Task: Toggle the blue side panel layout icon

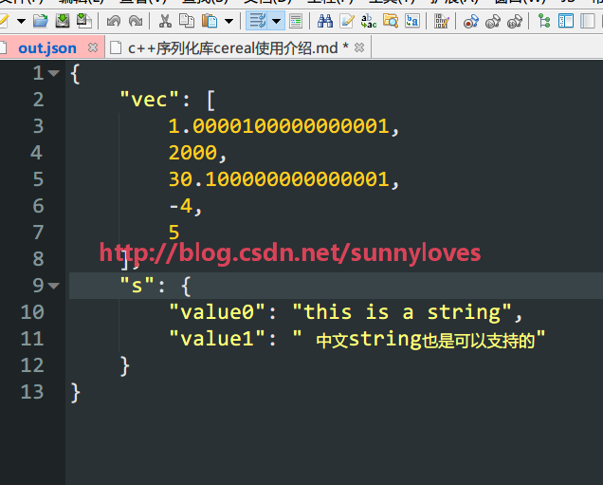Action: coord(566,21)
